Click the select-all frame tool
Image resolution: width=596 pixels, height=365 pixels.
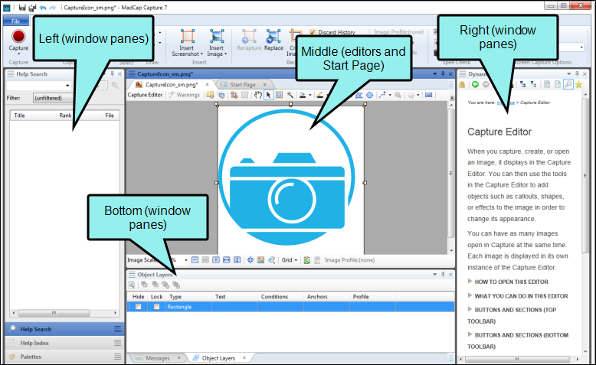[x=279, y=95]
